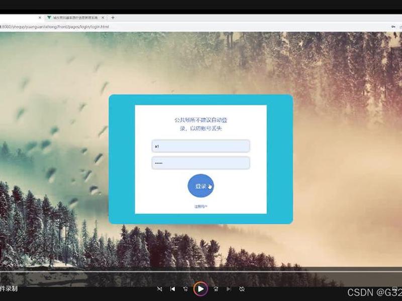Seek on the video progress bar
Viewport: 402px width, 301px height.
201,271
